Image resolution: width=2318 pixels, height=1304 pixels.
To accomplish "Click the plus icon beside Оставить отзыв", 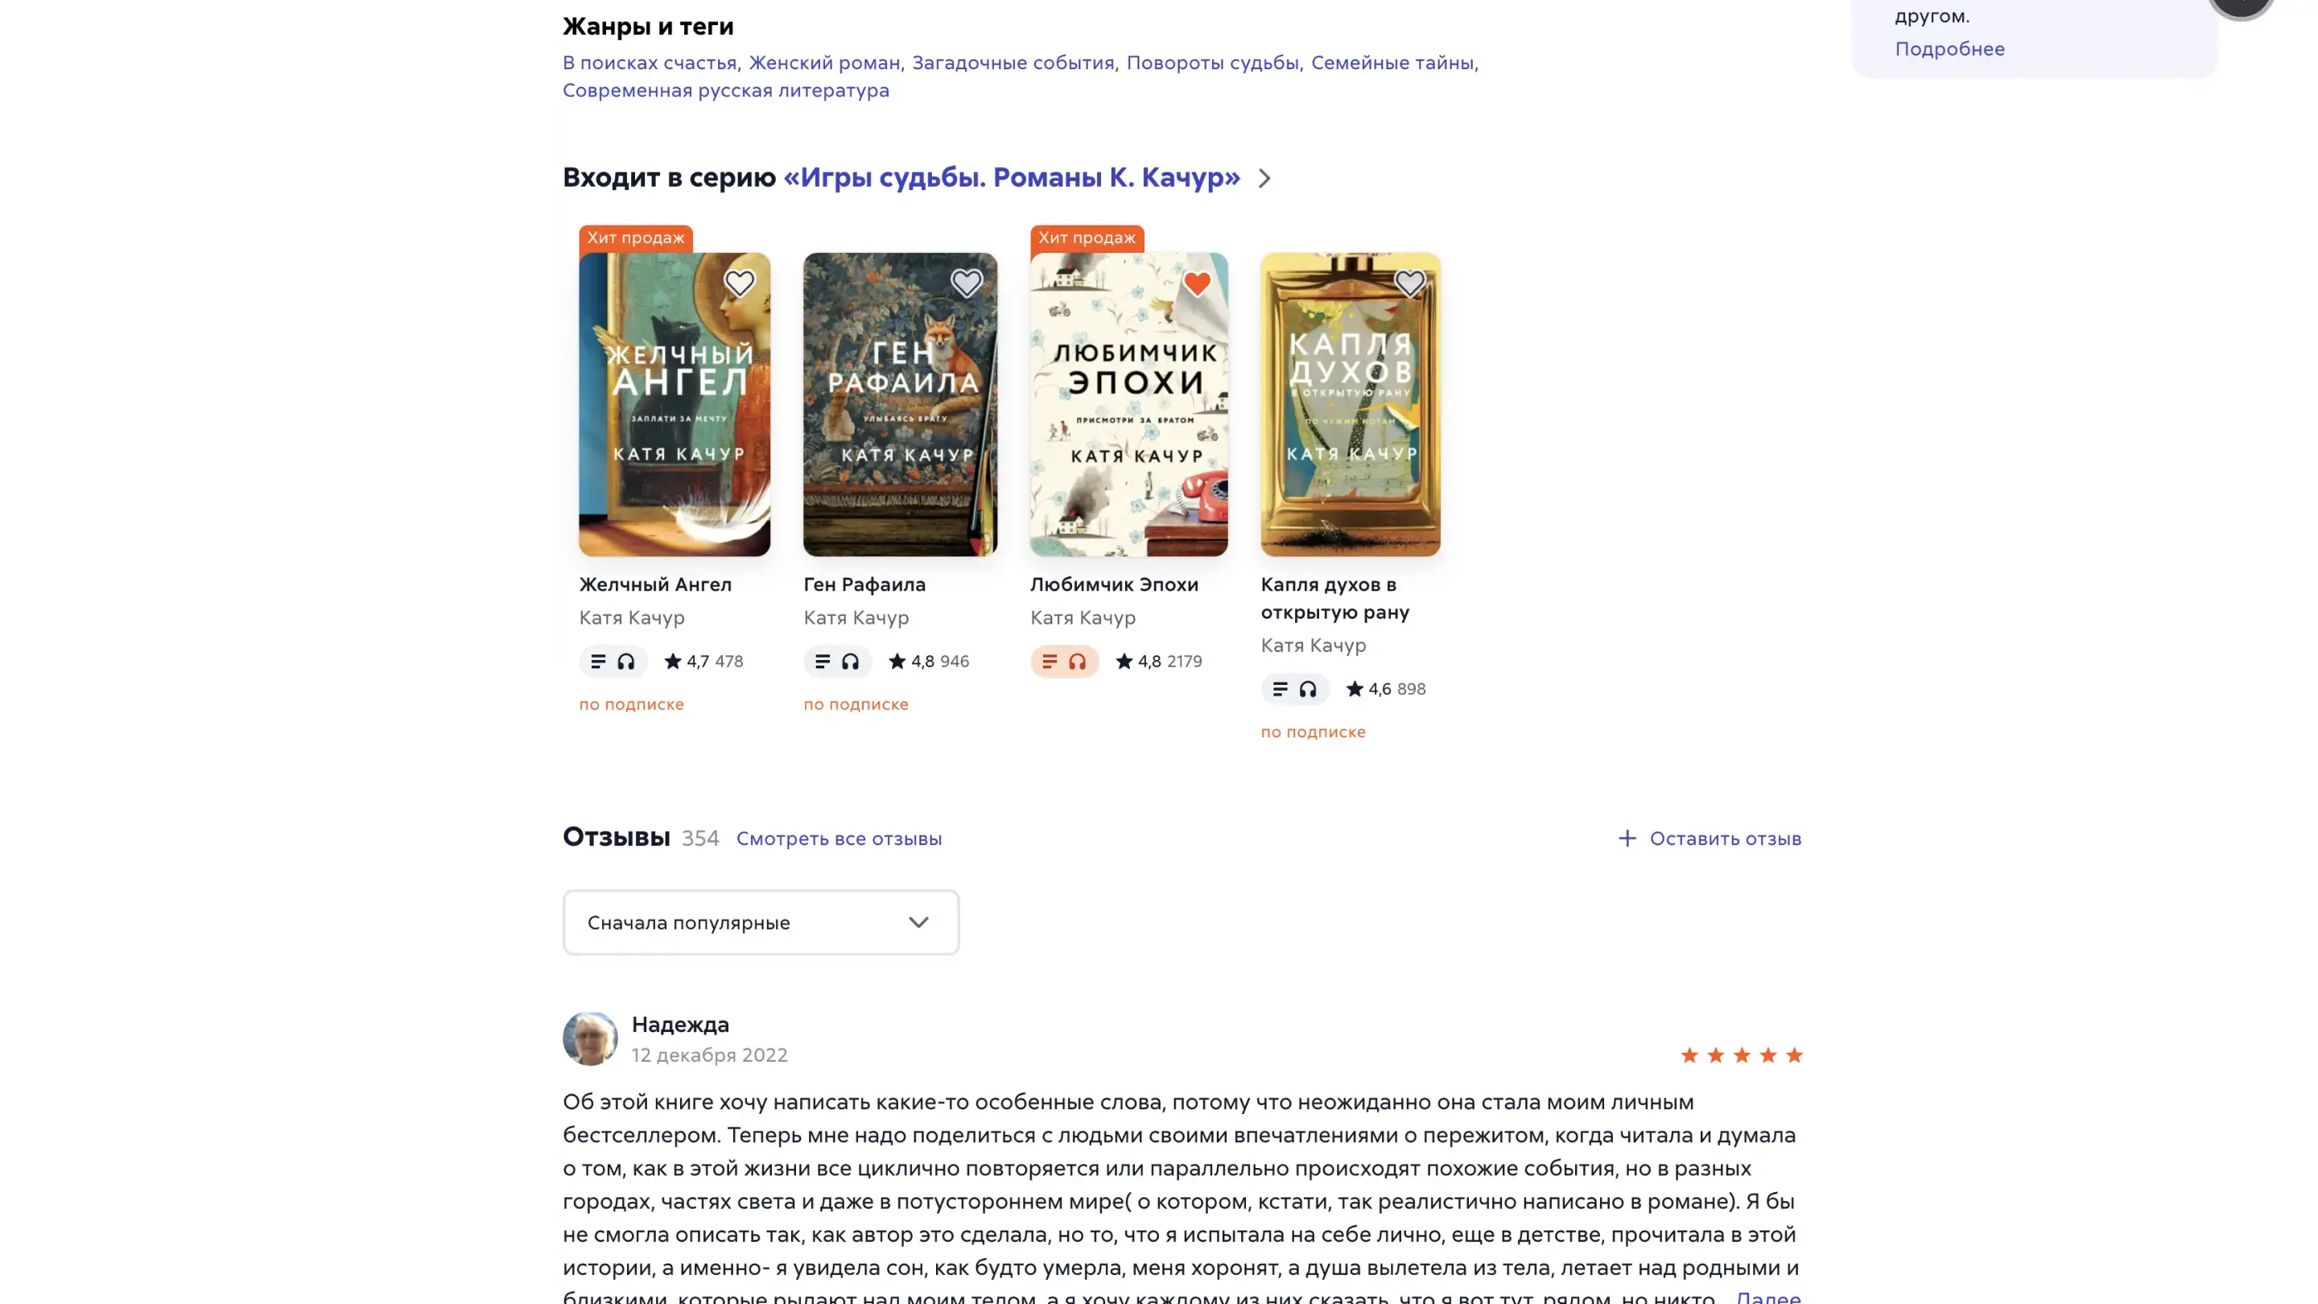I will point(1627,839).
